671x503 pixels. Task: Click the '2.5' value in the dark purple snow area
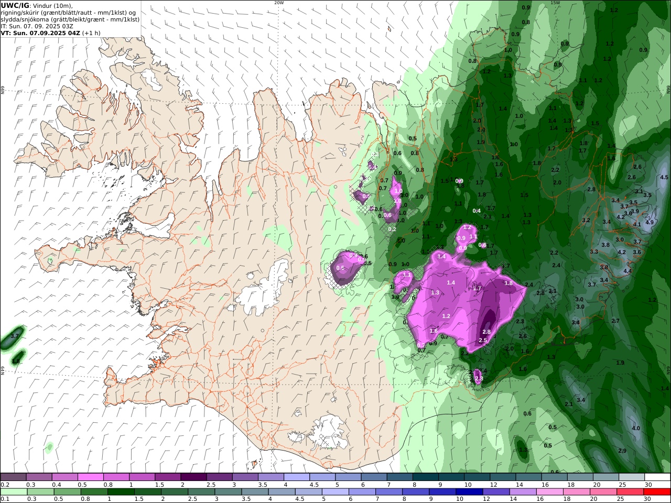click(483, 340)
